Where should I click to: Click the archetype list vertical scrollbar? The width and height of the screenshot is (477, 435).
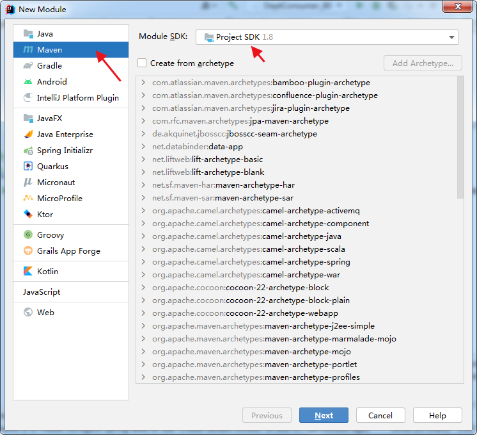point(460,137)
